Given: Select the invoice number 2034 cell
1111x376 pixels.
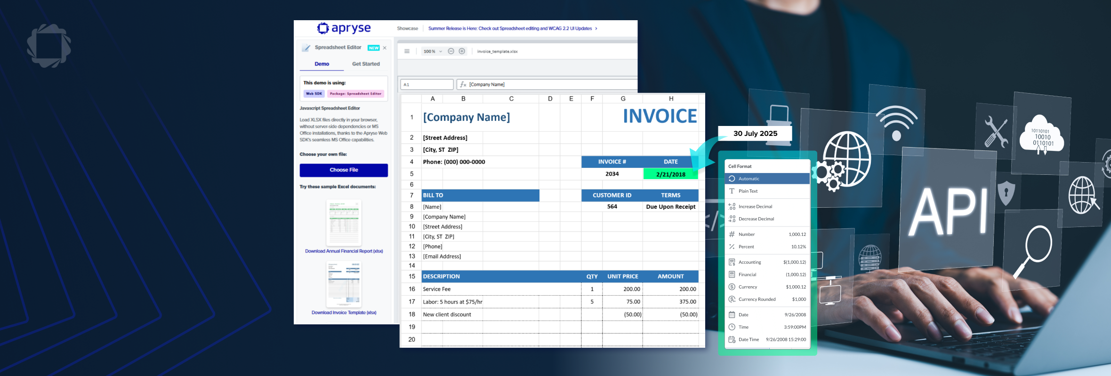Looking at the screenshot, I should pyautogui.click(x=612, y=174).
